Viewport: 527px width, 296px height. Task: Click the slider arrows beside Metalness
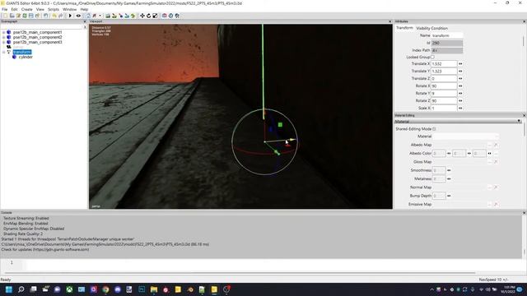[449, 179]
